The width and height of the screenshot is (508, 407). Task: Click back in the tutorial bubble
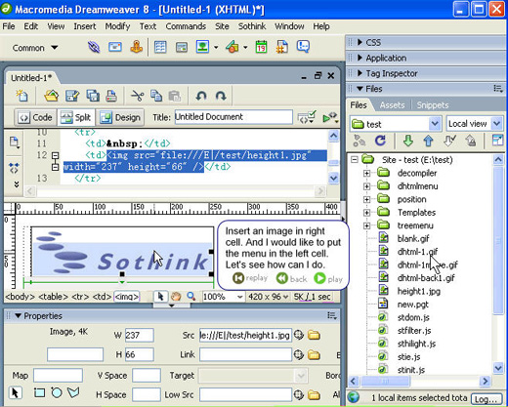coord(292,279)
